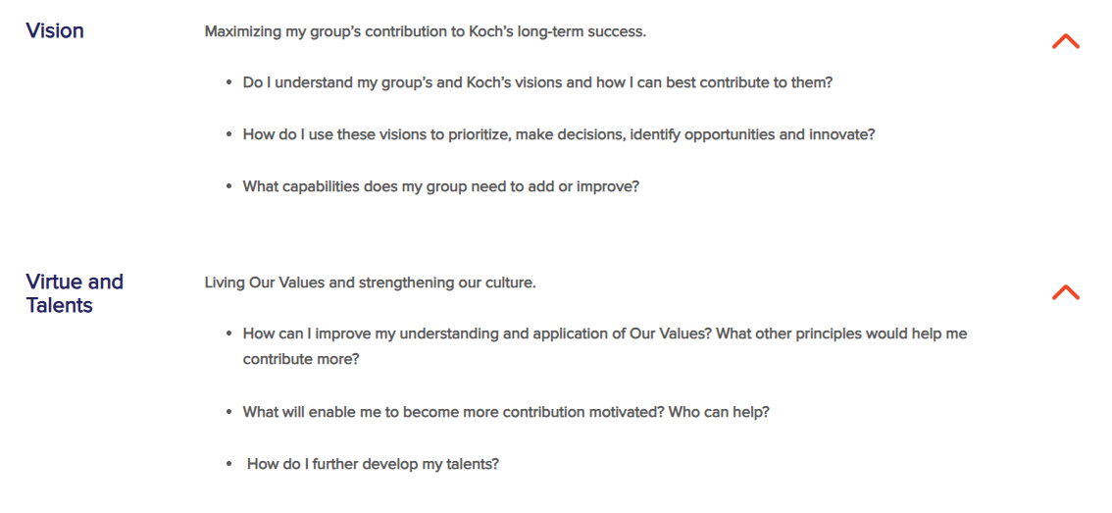This screenshot has height=513, width=1112.
Task: Select the Virtue and Talents heading
Action: [75, 293]
